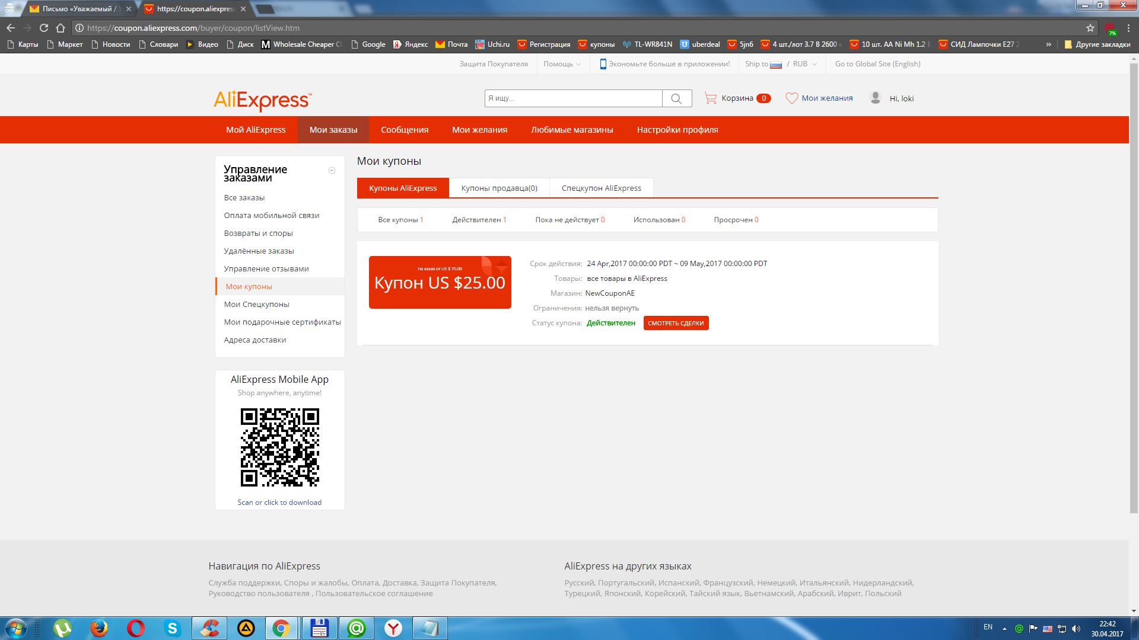Launch uTorrent from the taskbar
Screen dimensions: 1139x640
point(62,628)
